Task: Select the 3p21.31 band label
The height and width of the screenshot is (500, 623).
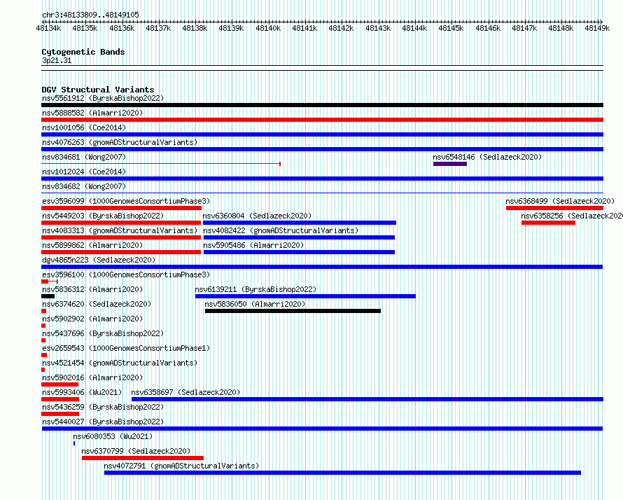Action: coord(57,60)
